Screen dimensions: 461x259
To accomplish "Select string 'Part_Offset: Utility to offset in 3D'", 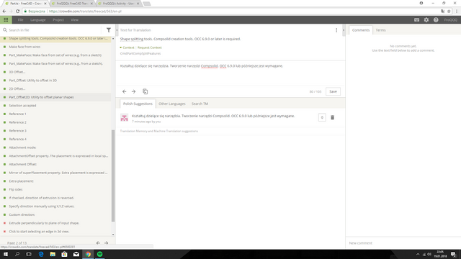I will pyautogui.click(x=56, y=81).
